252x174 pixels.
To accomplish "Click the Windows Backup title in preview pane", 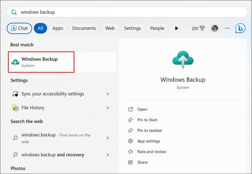I will click(183, 79).
